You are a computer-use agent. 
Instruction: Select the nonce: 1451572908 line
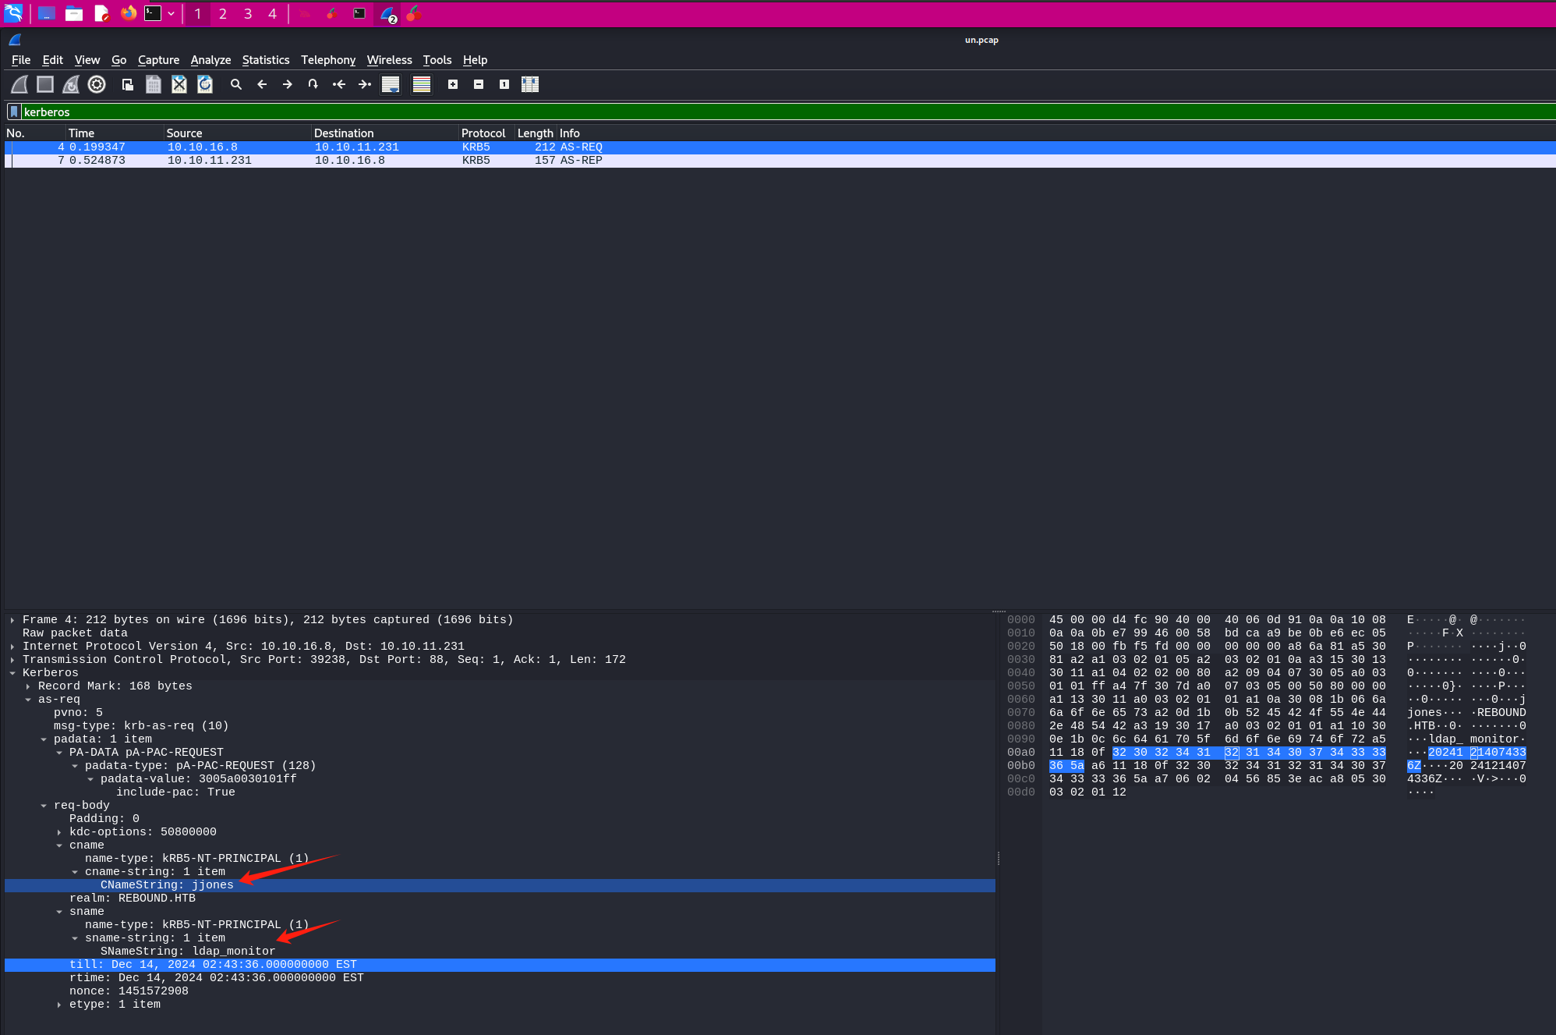click(500, 991)
